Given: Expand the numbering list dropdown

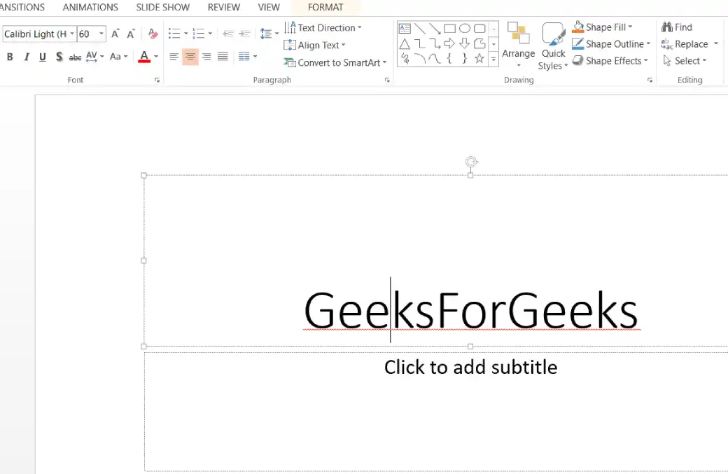Looking at the screenshot, I should 210,34.
